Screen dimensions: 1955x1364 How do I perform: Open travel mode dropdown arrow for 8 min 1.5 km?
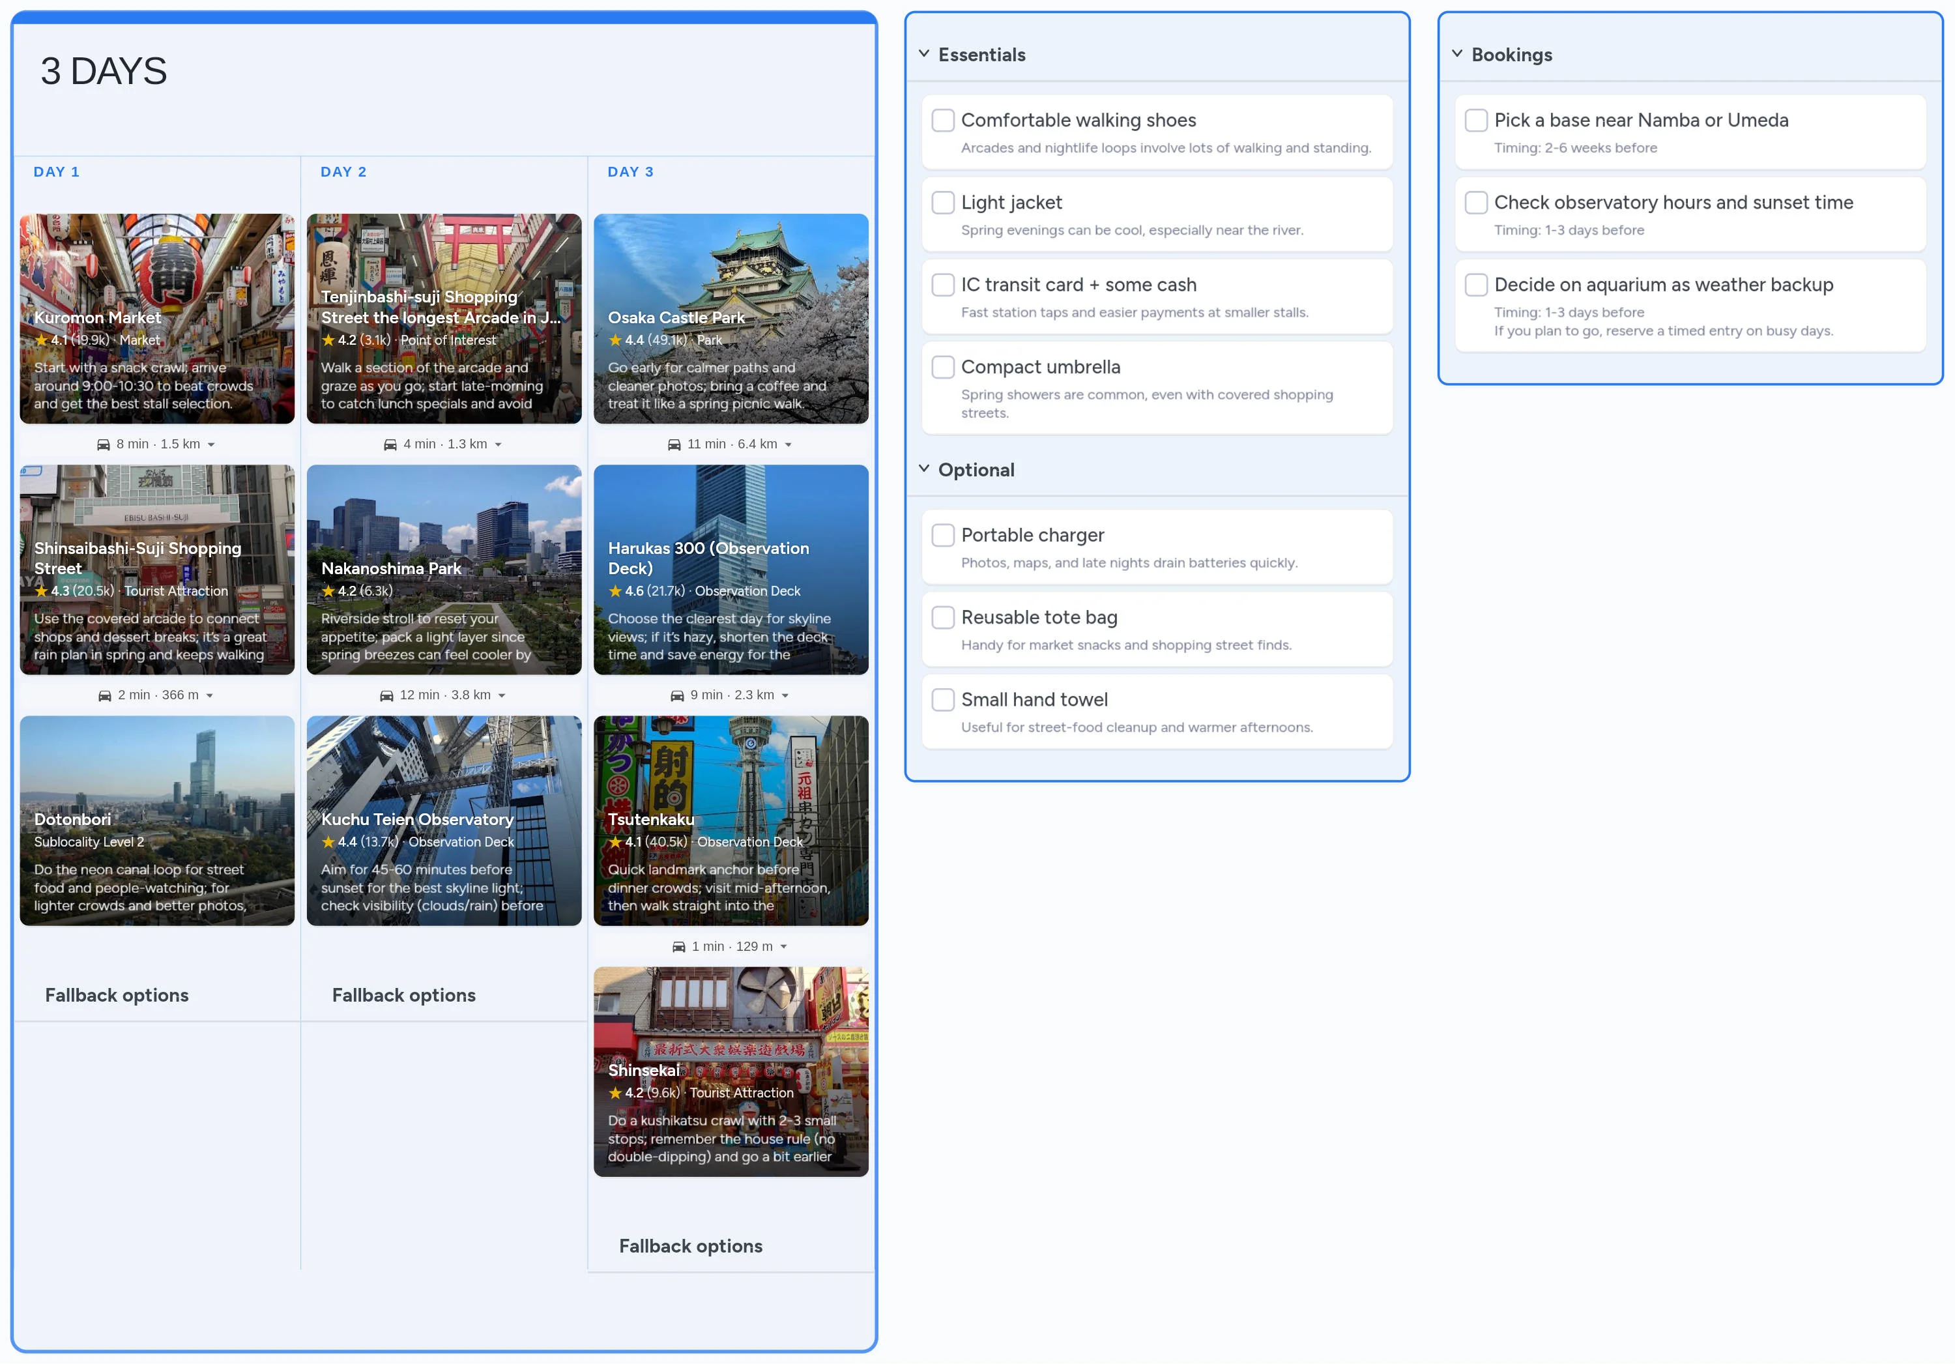(211, 444)
